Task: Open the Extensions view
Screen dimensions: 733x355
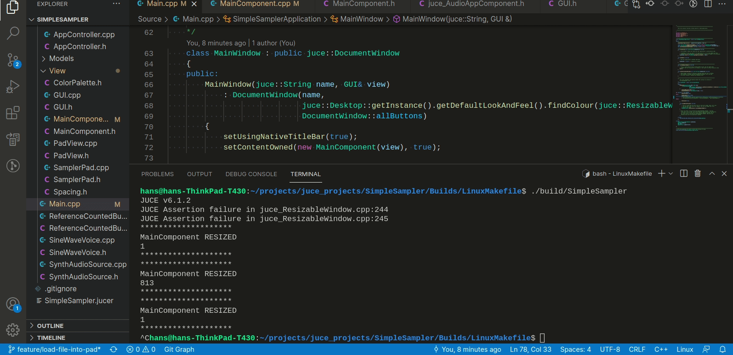Action: 13,113
